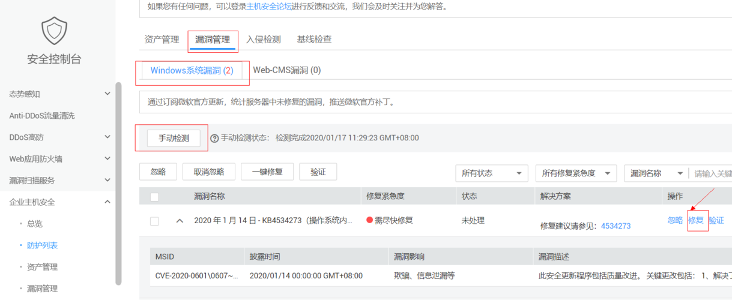Collapse the 企业主机安全 sidebar section
This screenshot has height=300, width=732.
coord(107,202)
